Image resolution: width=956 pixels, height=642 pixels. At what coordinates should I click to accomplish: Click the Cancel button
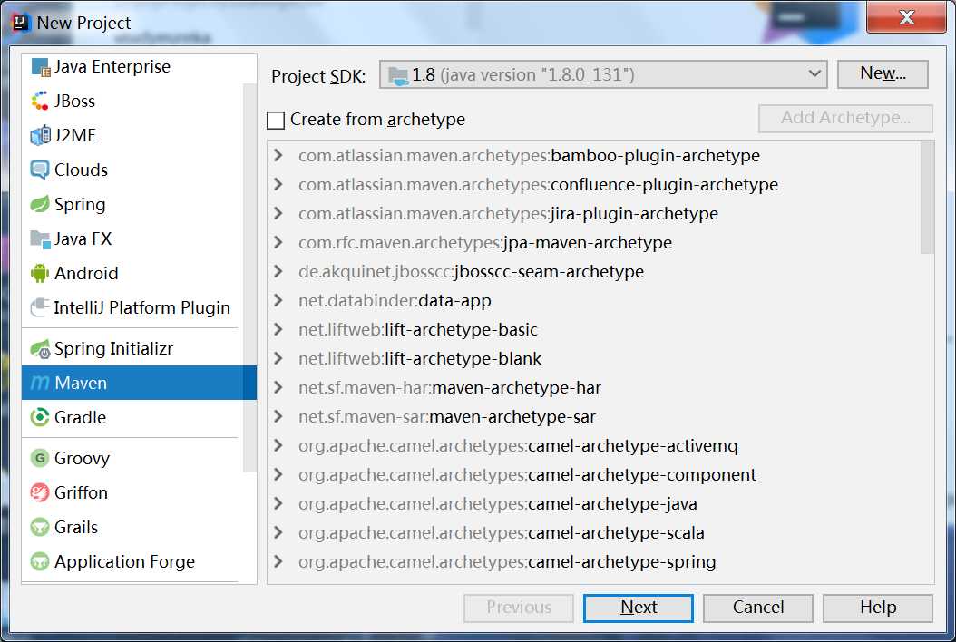(758, 608)
